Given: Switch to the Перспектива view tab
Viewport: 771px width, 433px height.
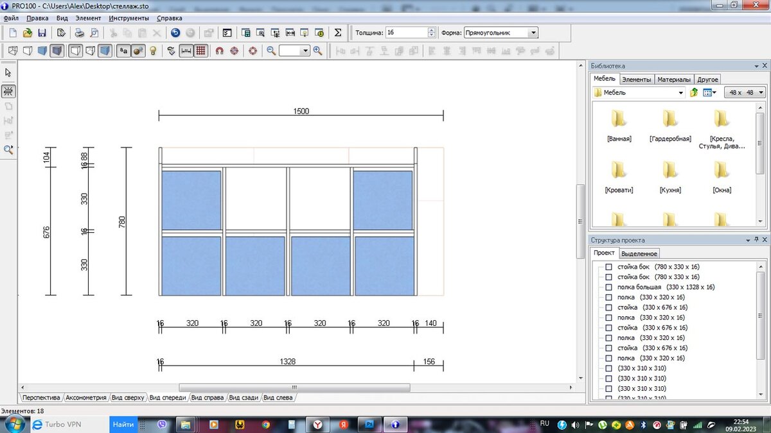Looking at the screenshot, I should [41, 398].
